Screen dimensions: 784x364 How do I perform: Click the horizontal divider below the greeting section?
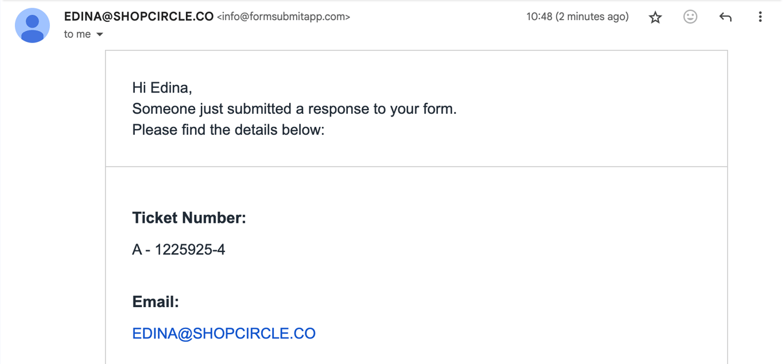[x=416, y=166]
